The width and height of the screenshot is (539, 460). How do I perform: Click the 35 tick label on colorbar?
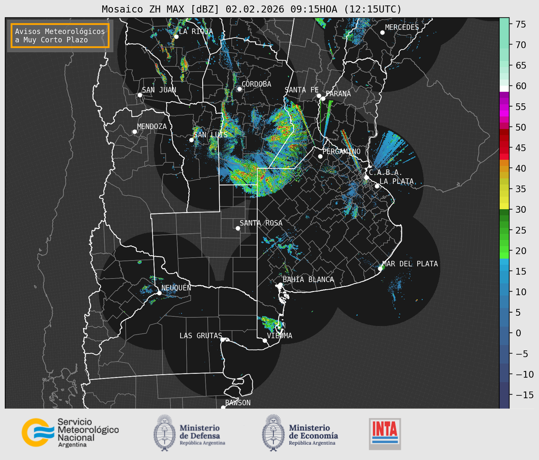pos(521,189)
